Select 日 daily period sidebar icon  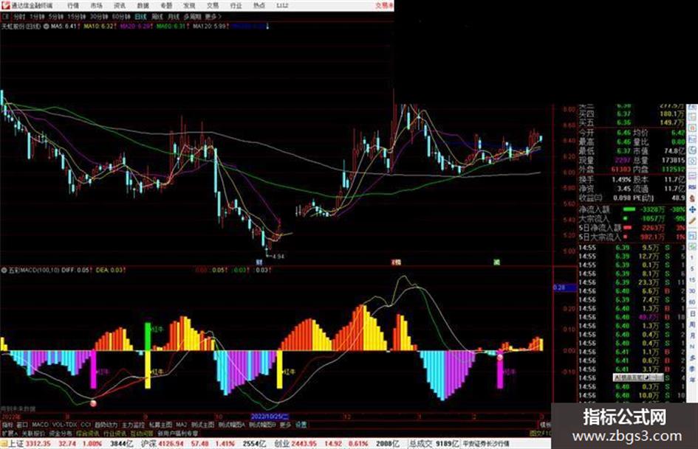coord(692,314)
